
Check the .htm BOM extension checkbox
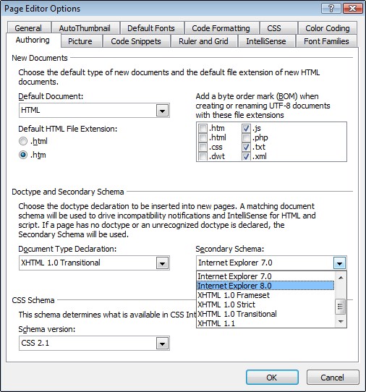(203, 128)
